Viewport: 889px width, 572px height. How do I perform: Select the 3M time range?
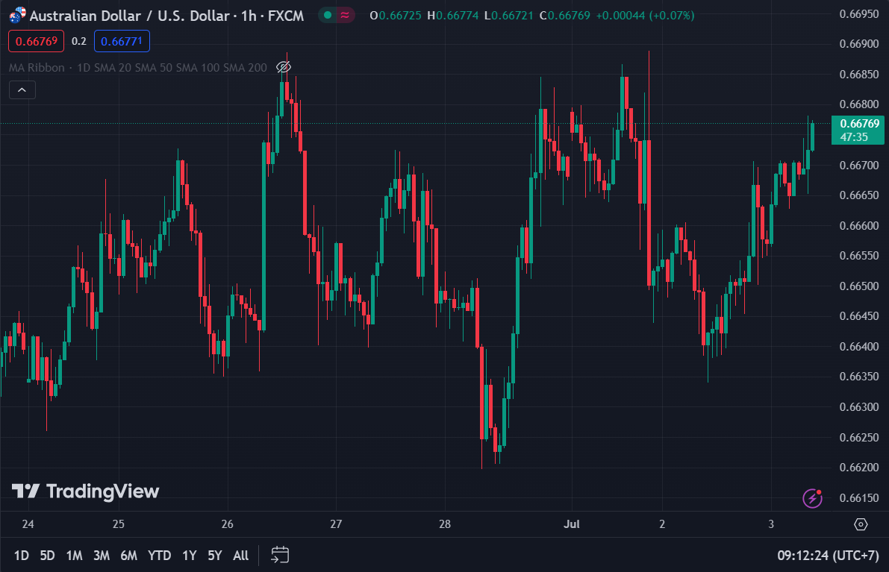click(x=102, y=556)
